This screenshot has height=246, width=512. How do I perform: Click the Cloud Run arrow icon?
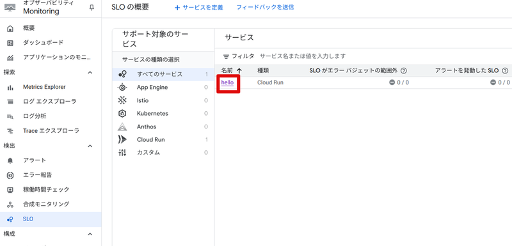point(122,139)
